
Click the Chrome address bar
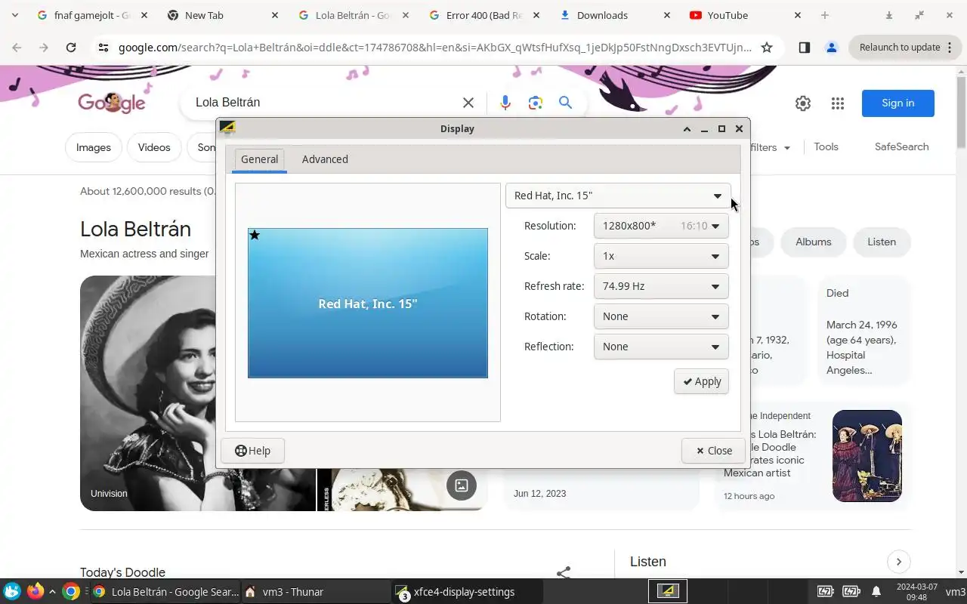(x=434, y=48)
